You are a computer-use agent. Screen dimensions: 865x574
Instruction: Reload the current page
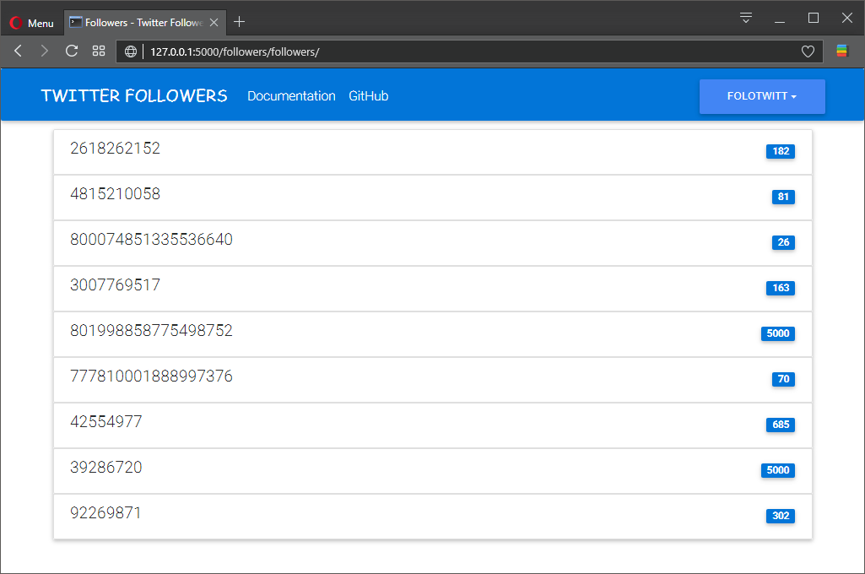click(72, 51)
